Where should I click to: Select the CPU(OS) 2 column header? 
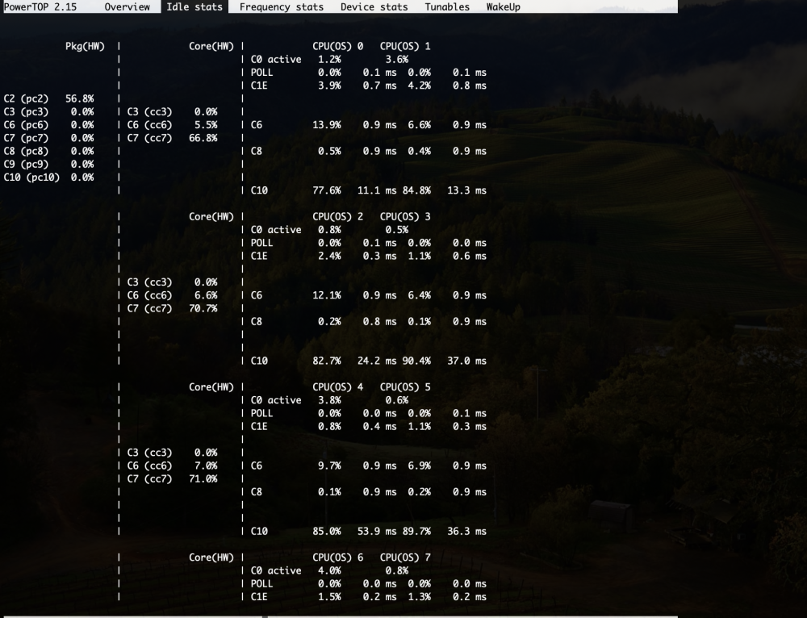337,217
